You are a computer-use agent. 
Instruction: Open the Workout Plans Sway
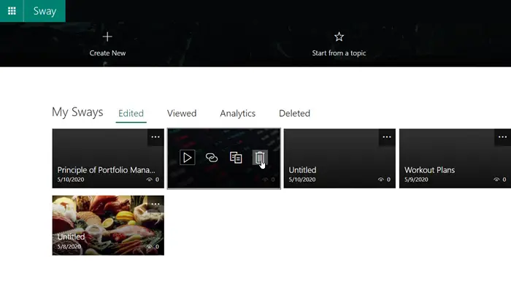click(x=455, y=158)
